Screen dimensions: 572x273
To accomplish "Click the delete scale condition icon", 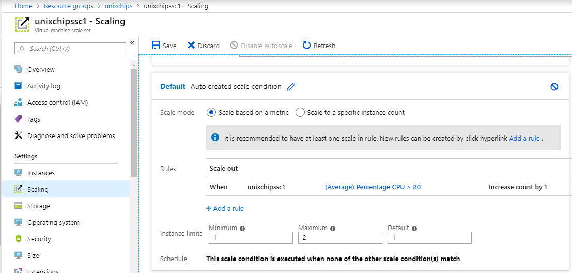I will tap(554, 87).
